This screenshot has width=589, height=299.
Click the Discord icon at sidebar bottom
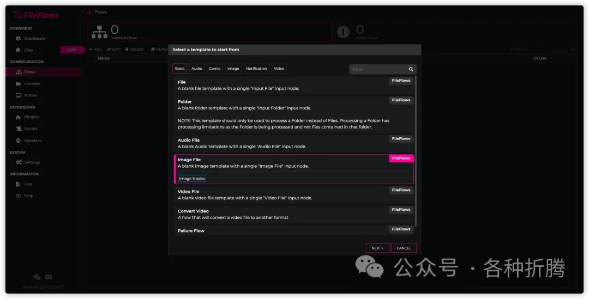click(x=49, y=277)
